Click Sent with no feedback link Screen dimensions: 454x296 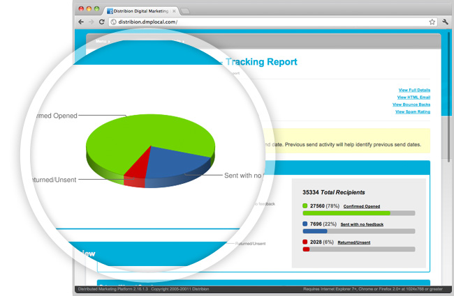[x=362, y=224]
